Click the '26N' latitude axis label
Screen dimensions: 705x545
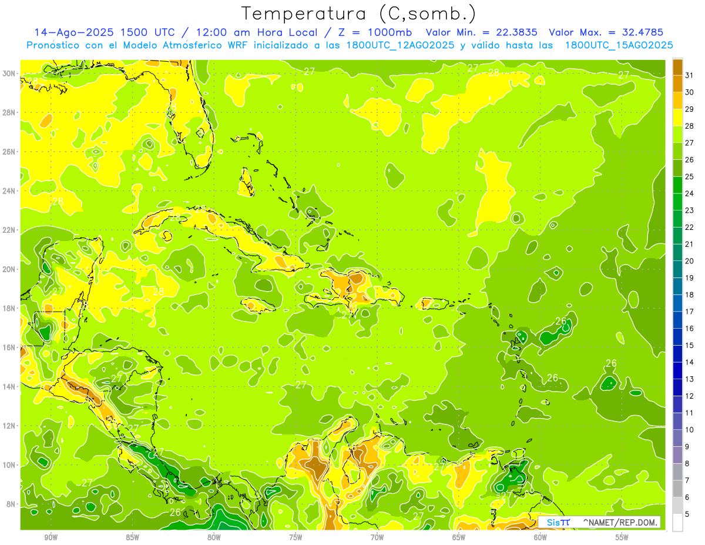[x=9, y=152]
